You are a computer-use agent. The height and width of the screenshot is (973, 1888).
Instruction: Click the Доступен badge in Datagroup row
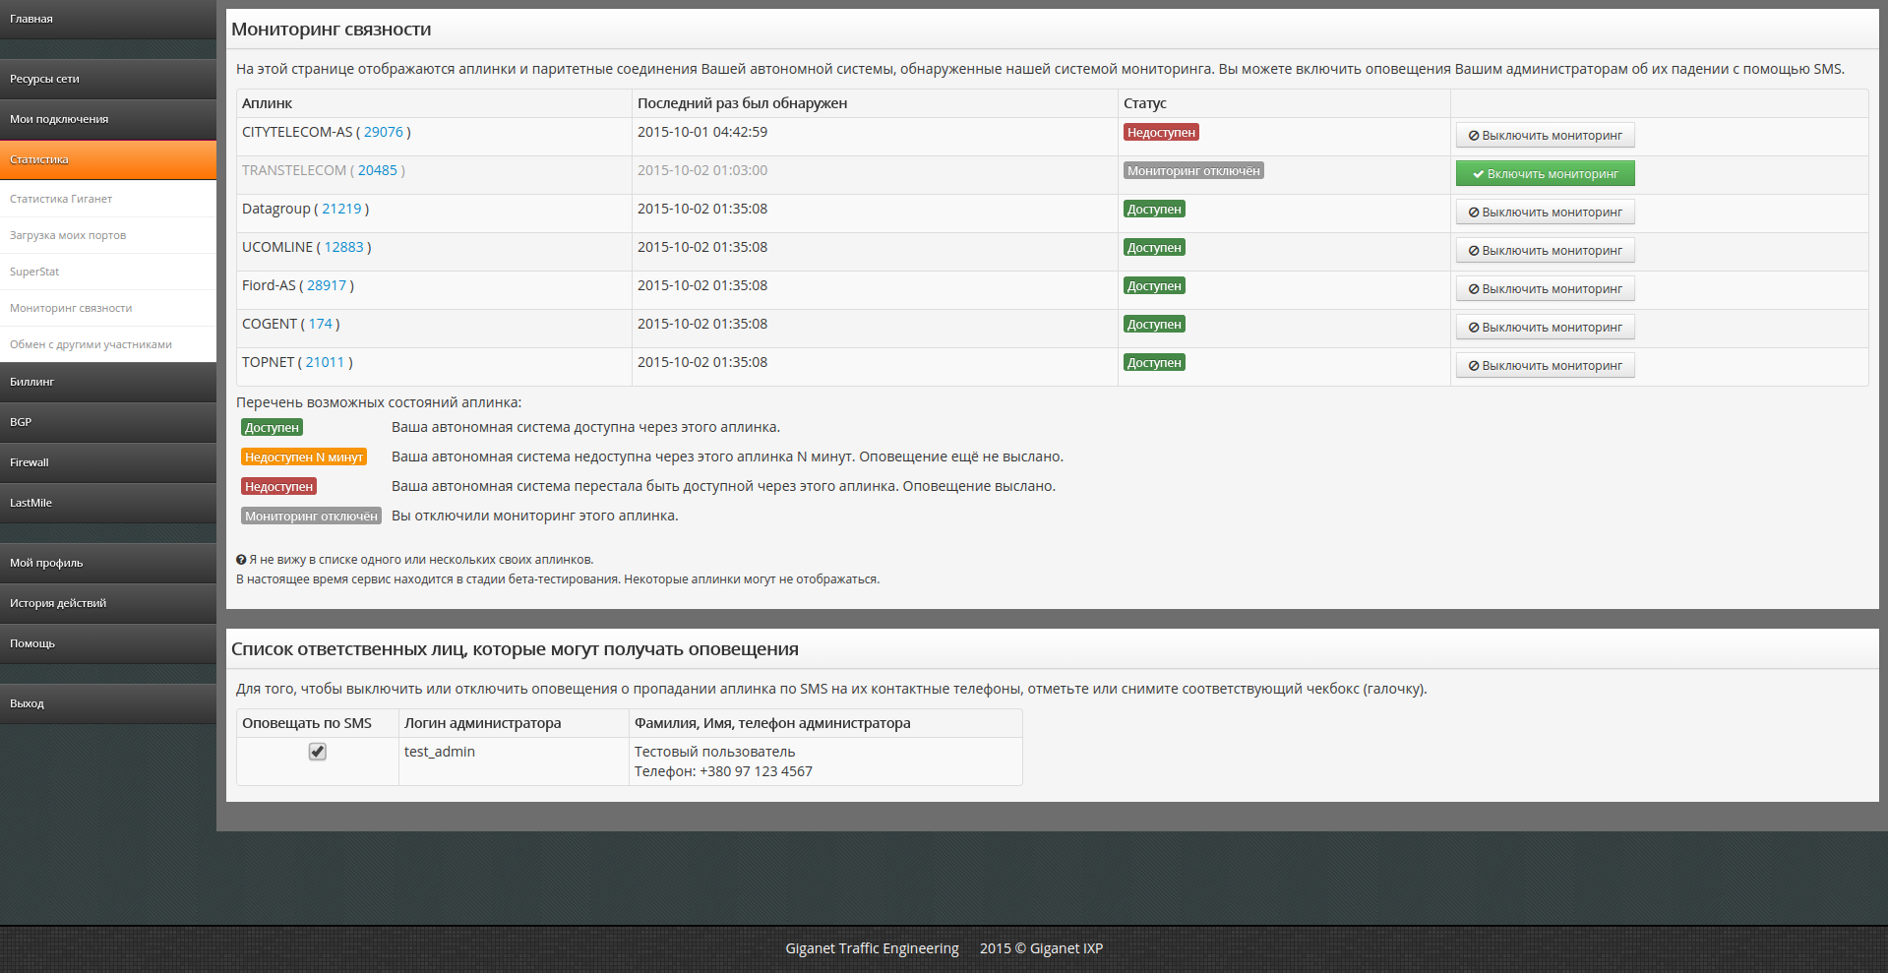pos(1154,209)
